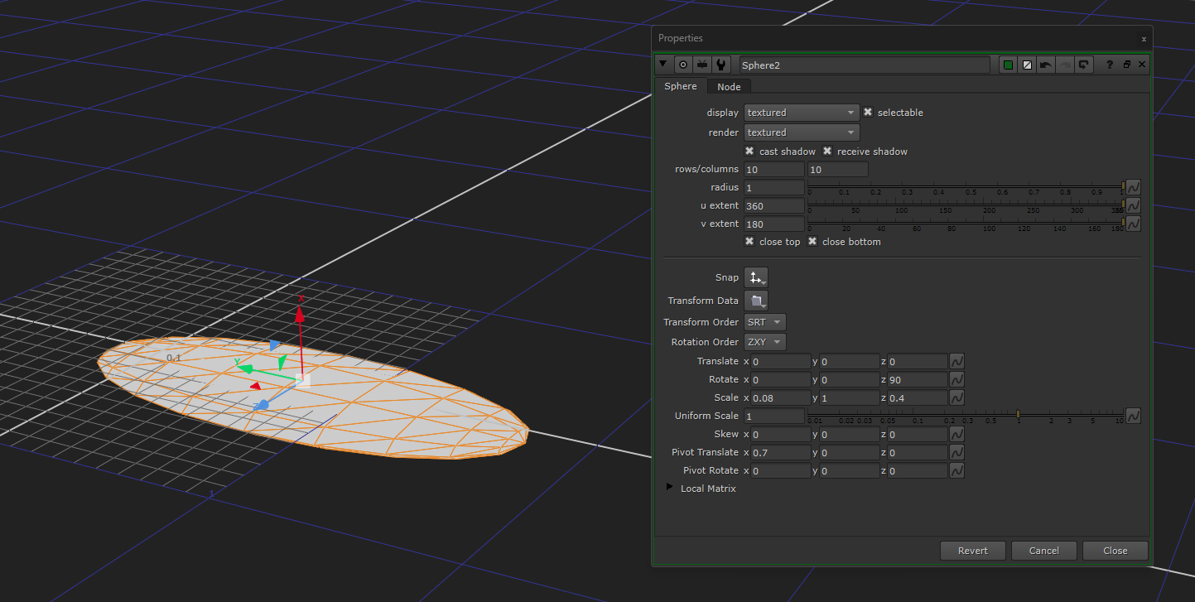Viewport: 1195px width, 602px height.
Task: Open the Rotation Order ZXY dropdown
Action: 764,342
